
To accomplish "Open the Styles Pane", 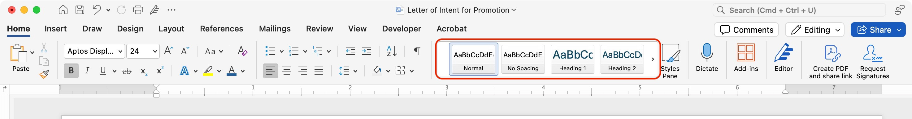I will pos(670,61).
